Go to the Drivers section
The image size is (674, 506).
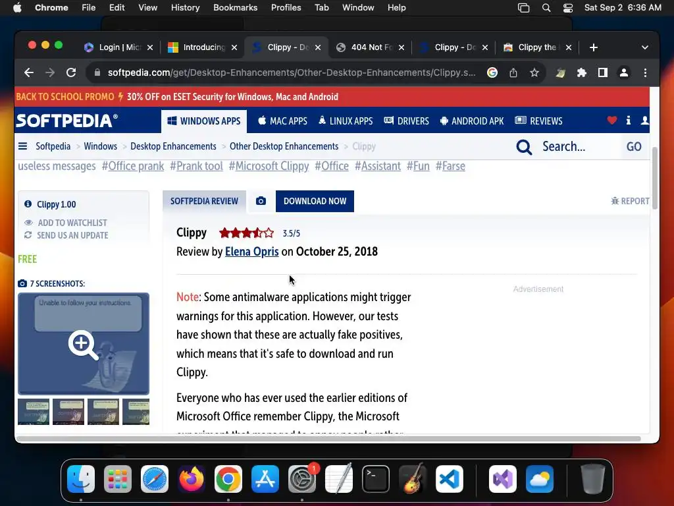(x=406, y=121)
